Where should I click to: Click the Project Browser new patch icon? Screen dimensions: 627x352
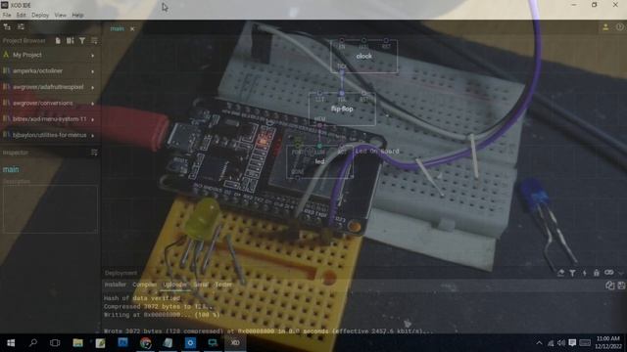pos(58,41)
